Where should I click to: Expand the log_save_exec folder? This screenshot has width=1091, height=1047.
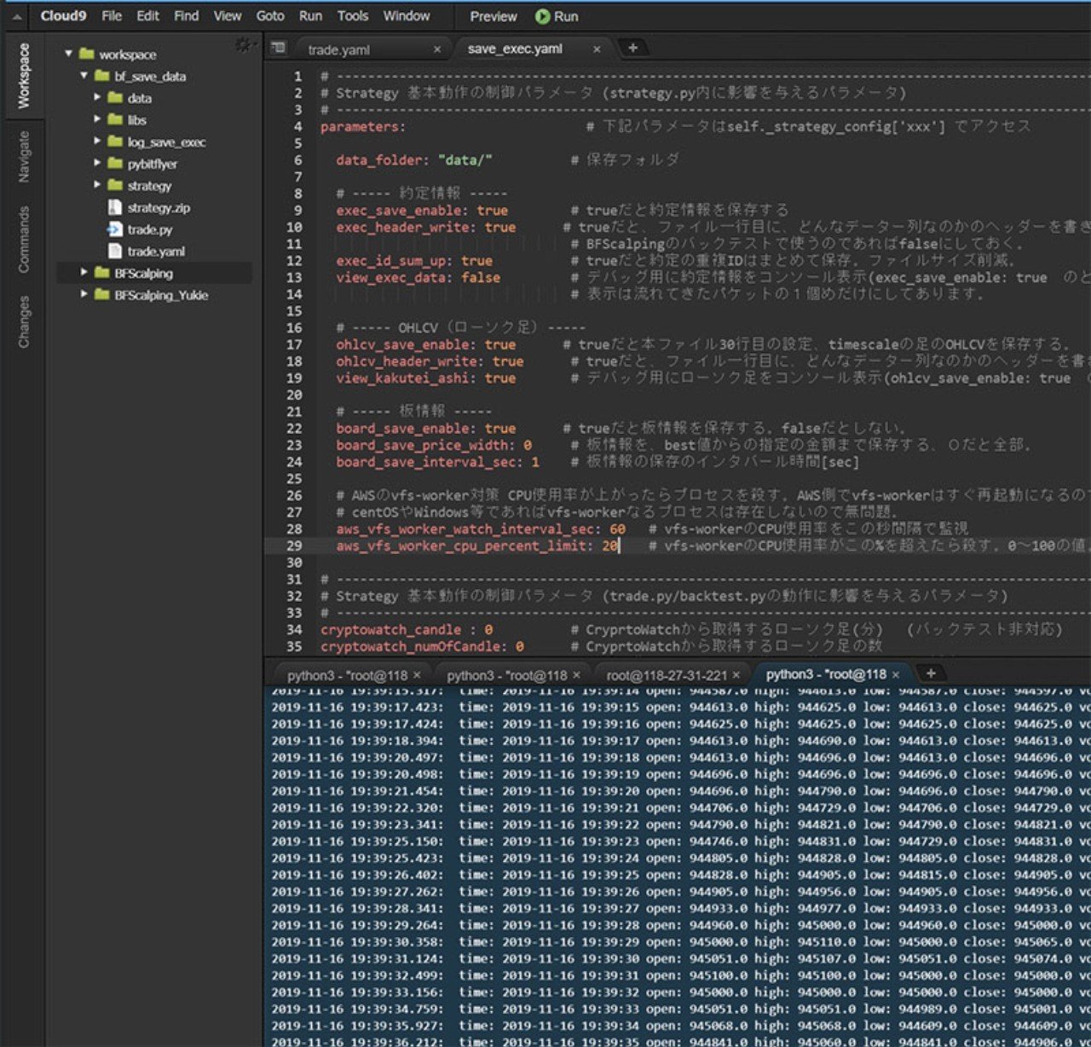click(x=97, y=142)
